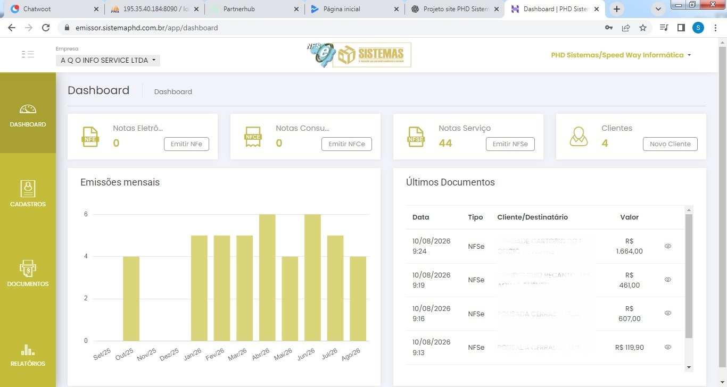The image size is (727, 387).
Task: Go back in browser history
Action: pos(12,28)
